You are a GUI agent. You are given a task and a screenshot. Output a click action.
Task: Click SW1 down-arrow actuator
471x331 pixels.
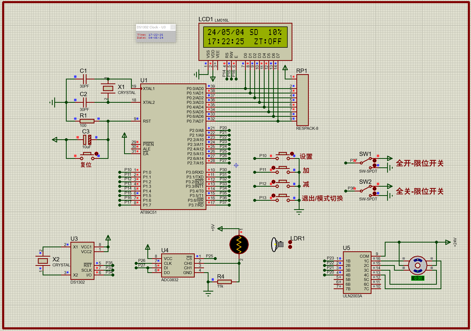click(x=374, y=165)
